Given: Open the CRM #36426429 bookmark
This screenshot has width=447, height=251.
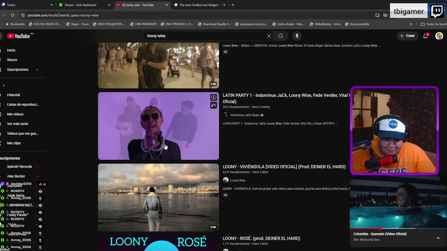Looking at the screenshot, I should point(143,24).
